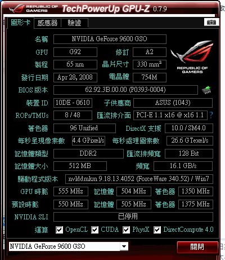The height and width of the screenshot is (260, 225).
Task: Toggle the DirectCompute 4.0 checkbox
Action: tap(157, 230)
